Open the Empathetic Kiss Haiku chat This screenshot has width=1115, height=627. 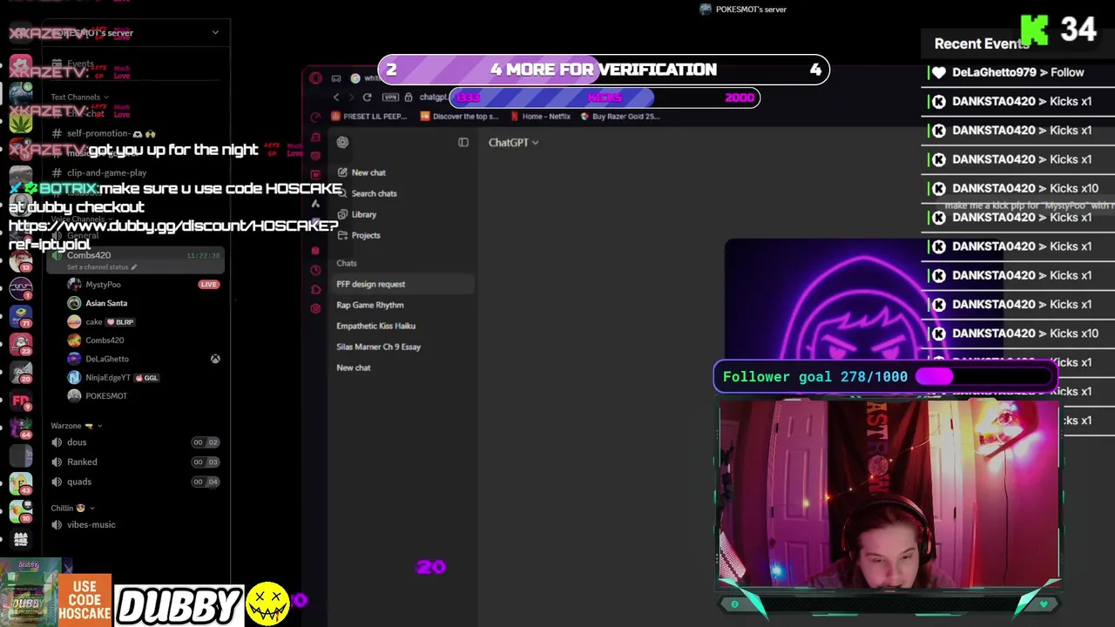pyautogui.click(x=376, y=326)
